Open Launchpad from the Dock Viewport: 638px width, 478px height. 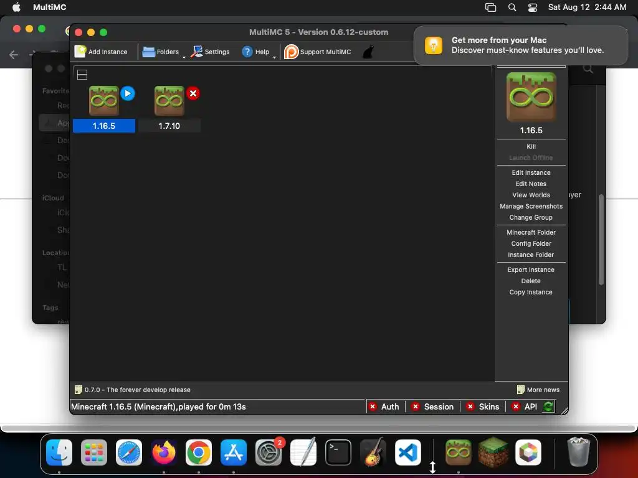[94, 452]
